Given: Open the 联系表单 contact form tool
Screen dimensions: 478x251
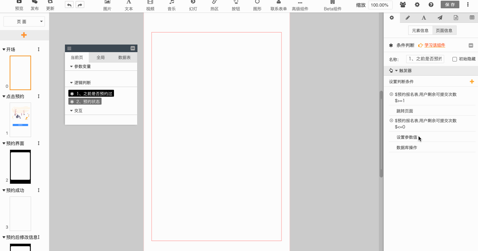Looking at the screenshot, I should coord(278,5).
